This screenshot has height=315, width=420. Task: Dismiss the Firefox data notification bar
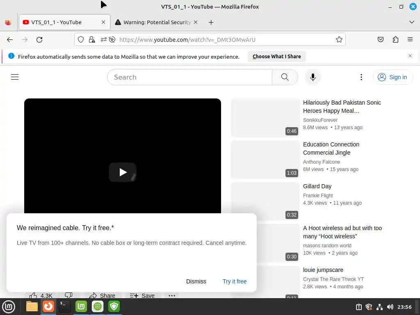point(410,56)
